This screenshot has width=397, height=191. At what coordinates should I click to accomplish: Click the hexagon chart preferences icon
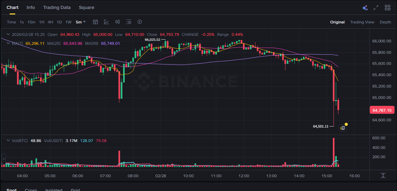pos(140,22)
